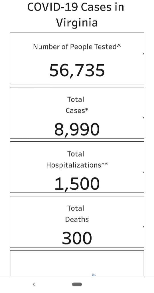Select the Total Deaths label
The height and width of the screenshot is (293, 154).
tap(77, 214)
